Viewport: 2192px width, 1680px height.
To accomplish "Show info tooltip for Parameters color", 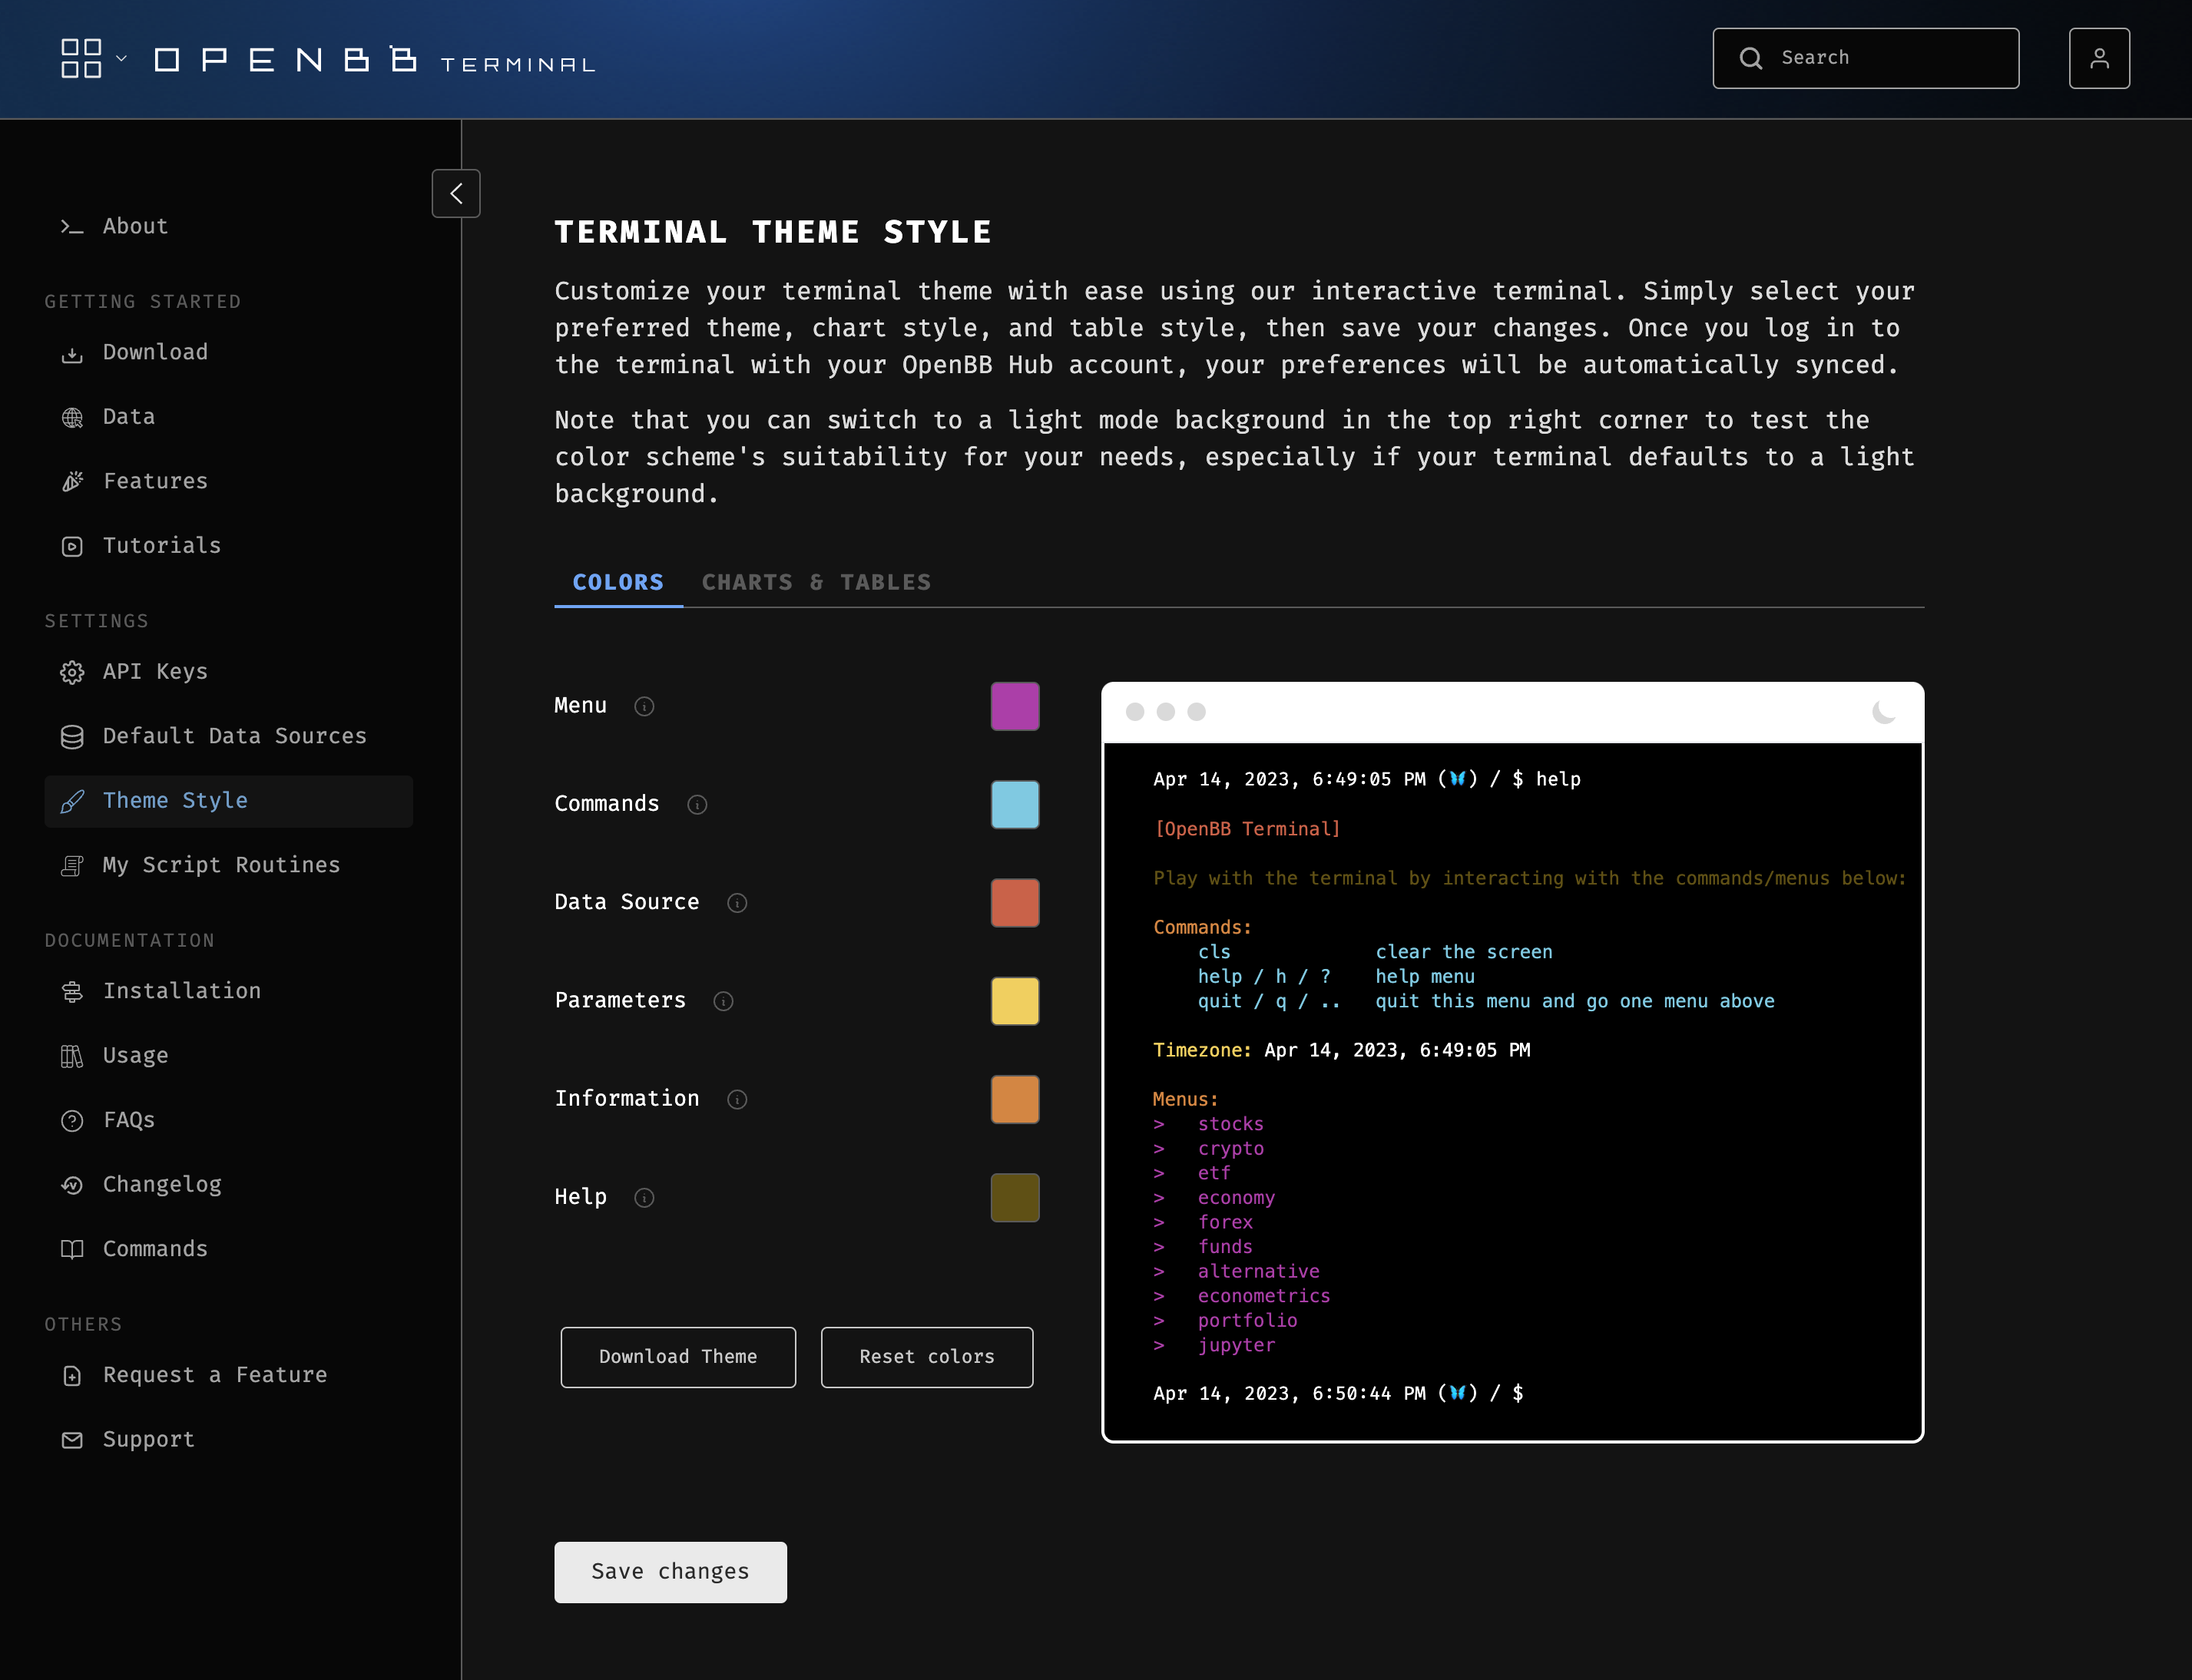I will 723,1001.
